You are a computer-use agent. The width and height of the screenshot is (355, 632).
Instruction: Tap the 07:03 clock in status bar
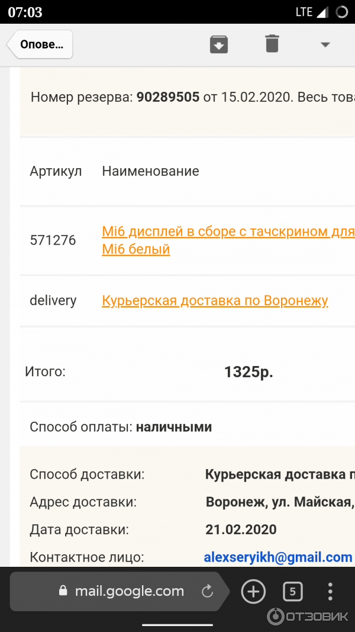pos(25,12)
